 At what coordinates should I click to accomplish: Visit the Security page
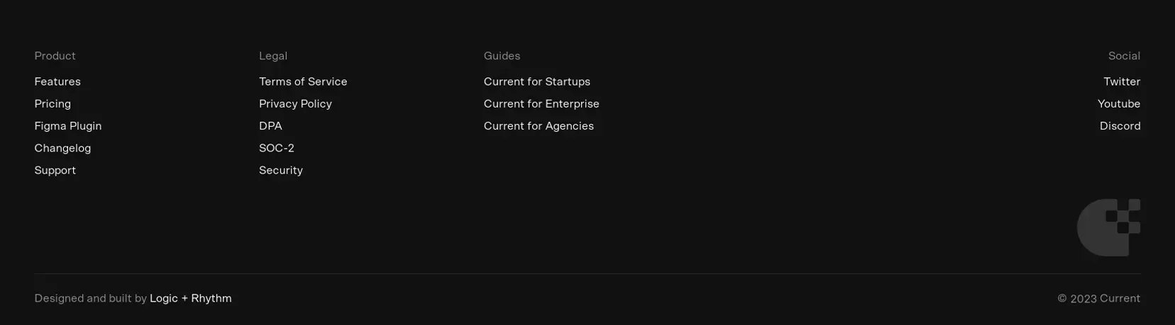pos(281,170)
